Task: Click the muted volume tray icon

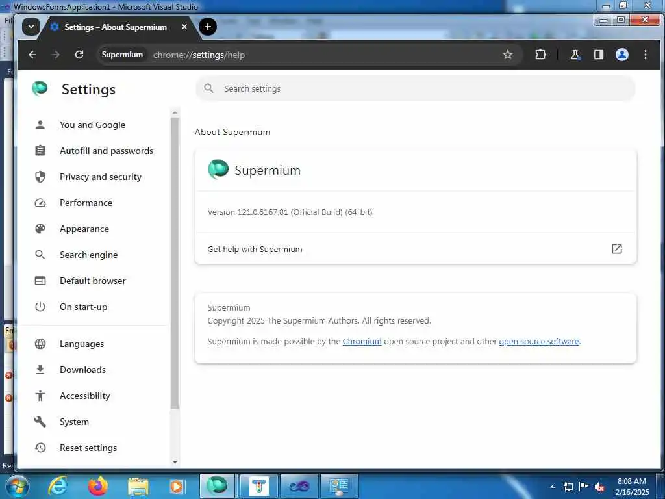Action: pos(599,487)
